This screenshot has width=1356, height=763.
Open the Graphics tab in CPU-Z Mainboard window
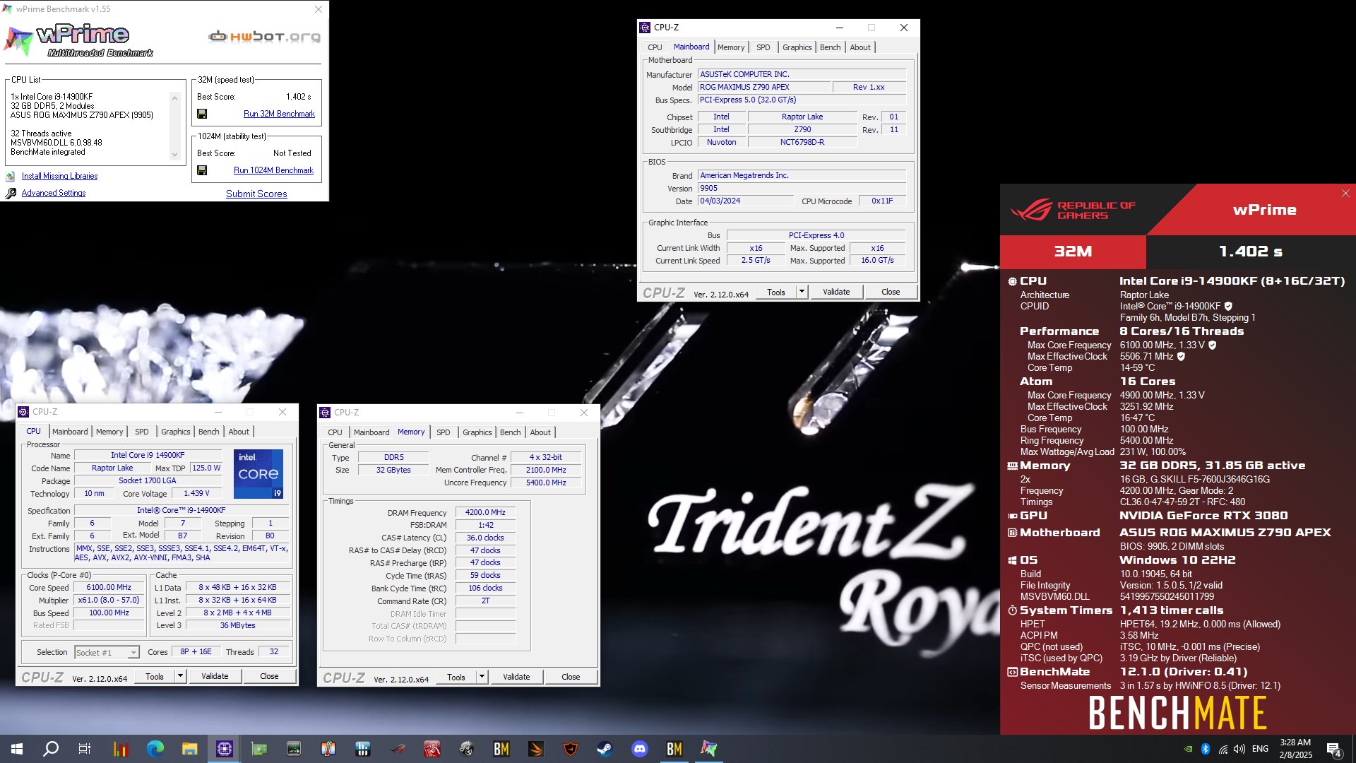[797, 47]
